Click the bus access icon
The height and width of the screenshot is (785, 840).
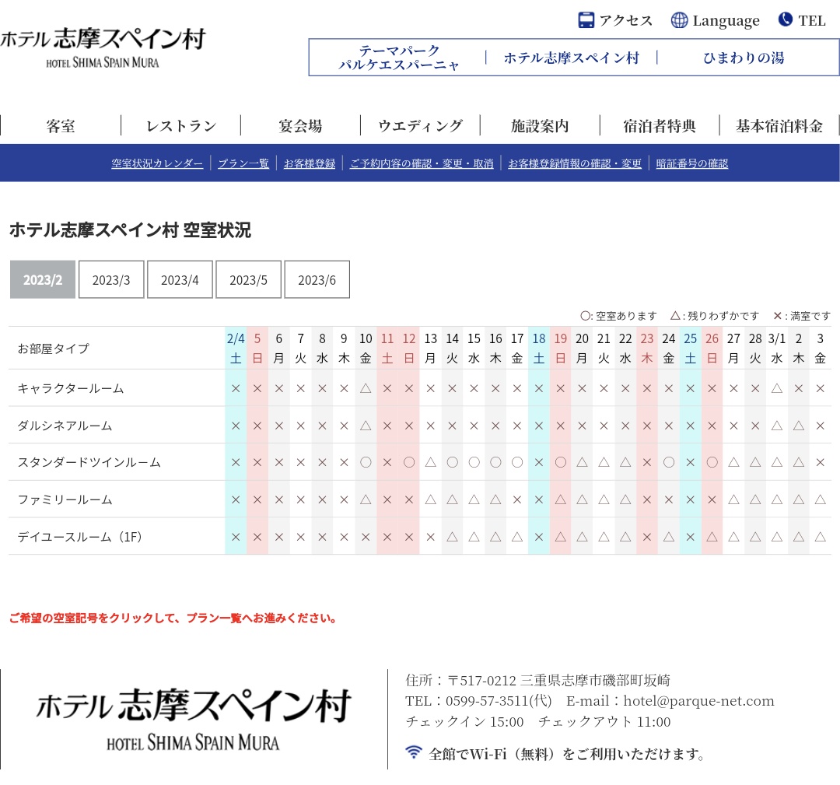pyautogui.click(x=586, y=20)
